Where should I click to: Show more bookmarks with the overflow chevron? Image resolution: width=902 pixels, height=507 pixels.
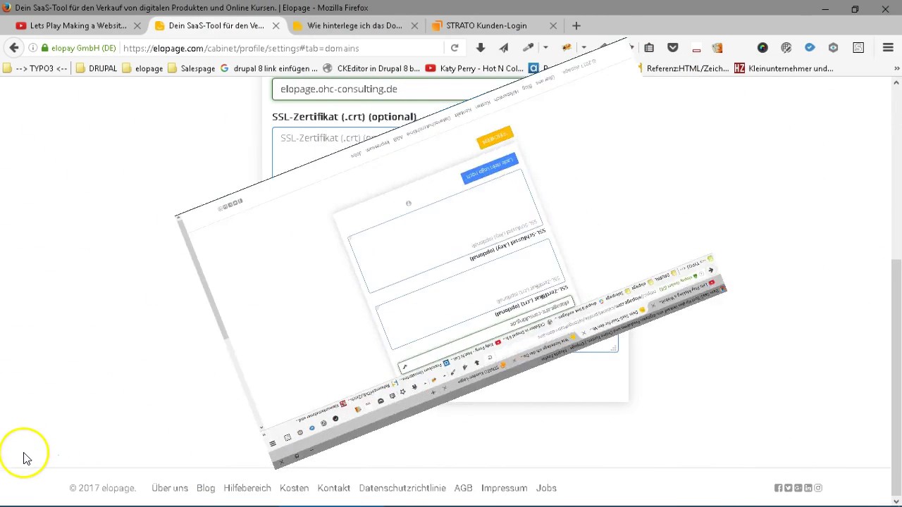pos(896,68)
